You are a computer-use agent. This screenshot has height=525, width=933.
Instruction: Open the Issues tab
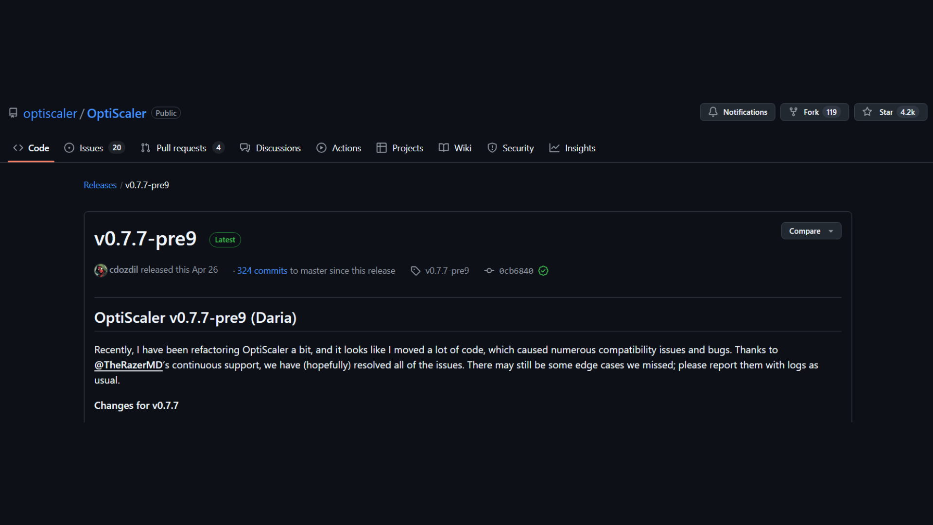tap(94, 148)
